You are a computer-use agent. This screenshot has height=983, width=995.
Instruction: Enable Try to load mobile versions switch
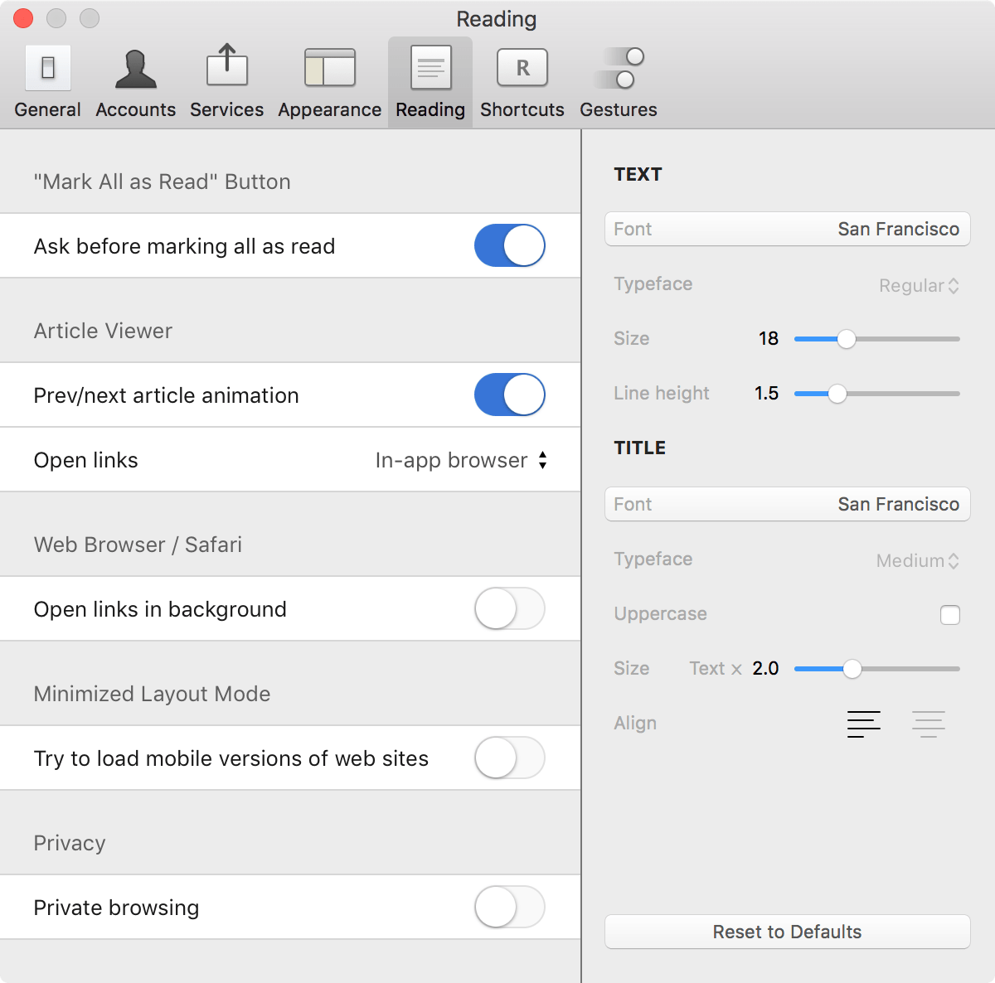509,758
